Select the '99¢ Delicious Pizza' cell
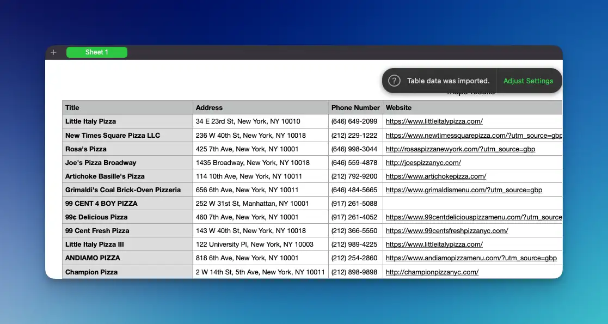This screenshot has width=608, height=324. click(127, 217)
